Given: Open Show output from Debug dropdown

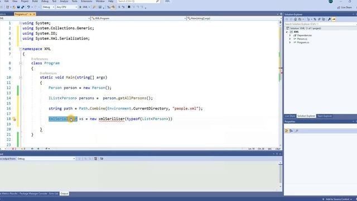Looking at the screenshot, I should (x=46, y=159).
